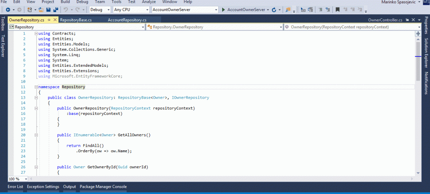The height and width of the screenshot is (194, 430).
Task: Click the Navigate Backward arrow icon
Action: coord(8,10)
